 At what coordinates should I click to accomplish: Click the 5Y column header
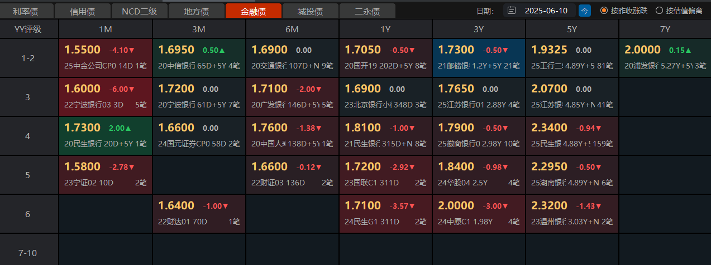point(572,29)
